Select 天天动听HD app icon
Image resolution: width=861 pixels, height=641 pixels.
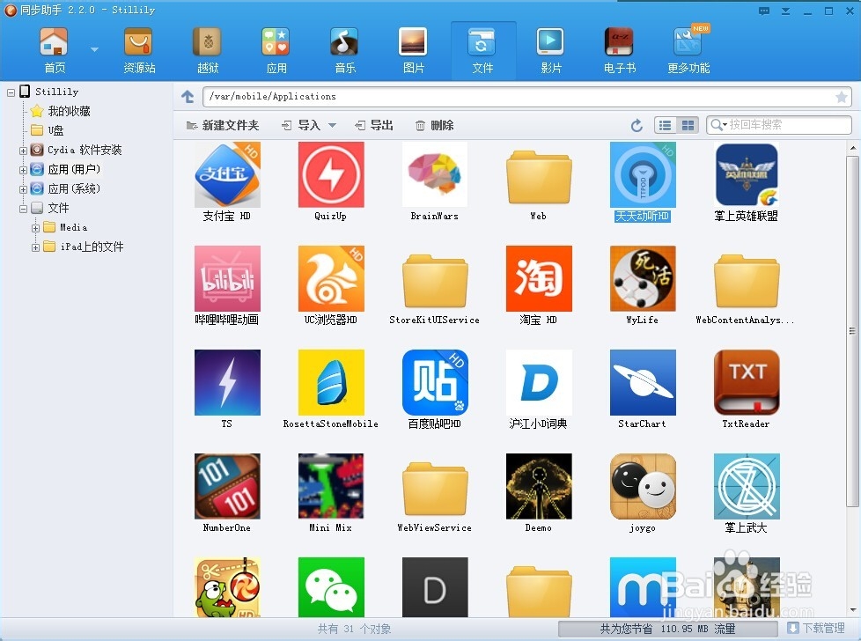[x=643, y=174]
